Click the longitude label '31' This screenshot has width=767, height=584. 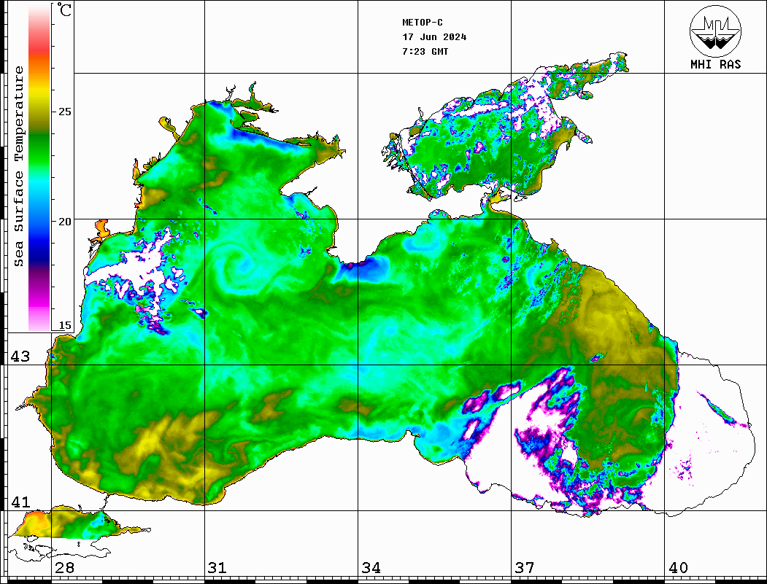pyautogui.click(x=217, y=567)
